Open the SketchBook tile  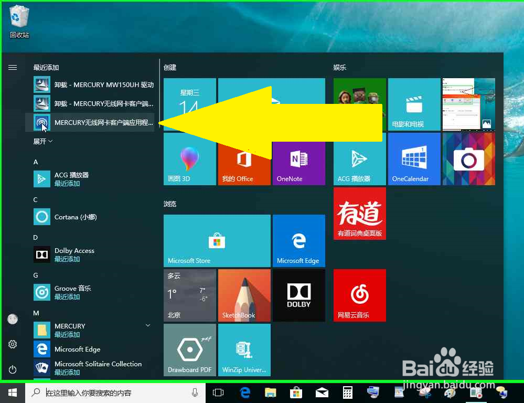coord(244,295)
